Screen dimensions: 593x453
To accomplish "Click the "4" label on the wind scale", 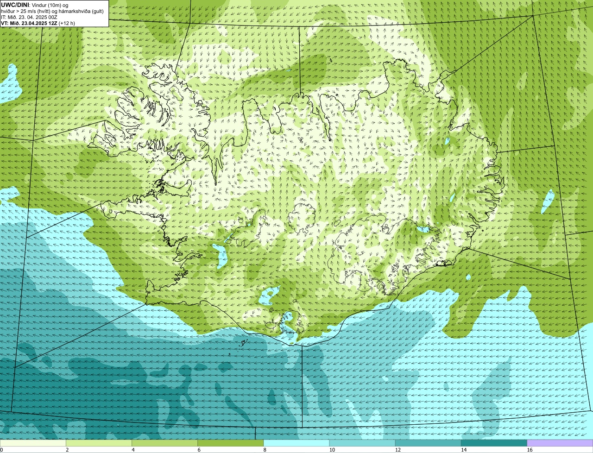I will pos(133,450).
